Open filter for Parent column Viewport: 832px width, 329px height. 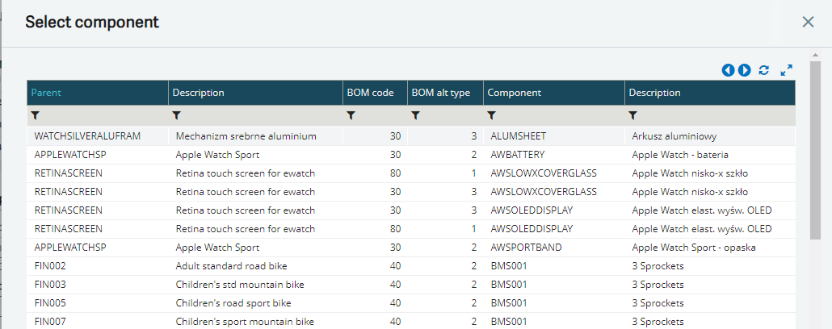tap(36, 116)
